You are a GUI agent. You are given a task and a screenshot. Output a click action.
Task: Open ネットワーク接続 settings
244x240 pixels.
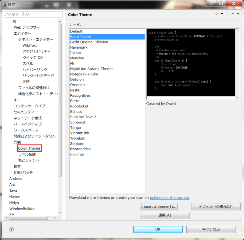28,118
